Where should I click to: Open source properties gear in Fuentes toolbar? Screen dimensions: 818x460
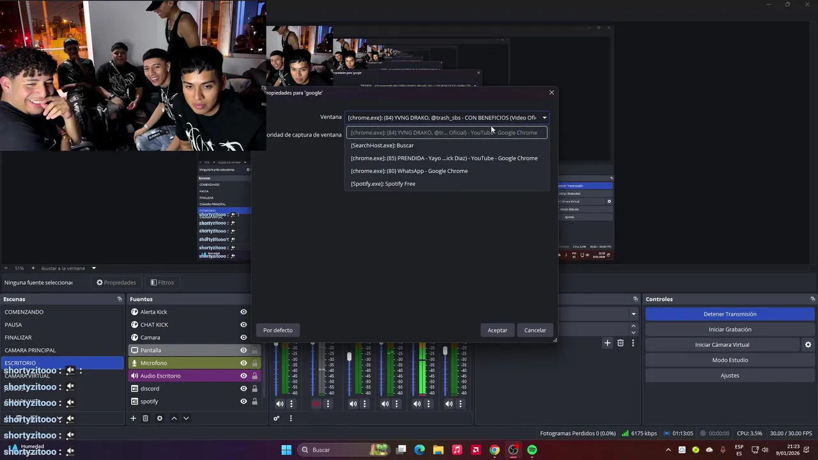[x=160, y=418]
